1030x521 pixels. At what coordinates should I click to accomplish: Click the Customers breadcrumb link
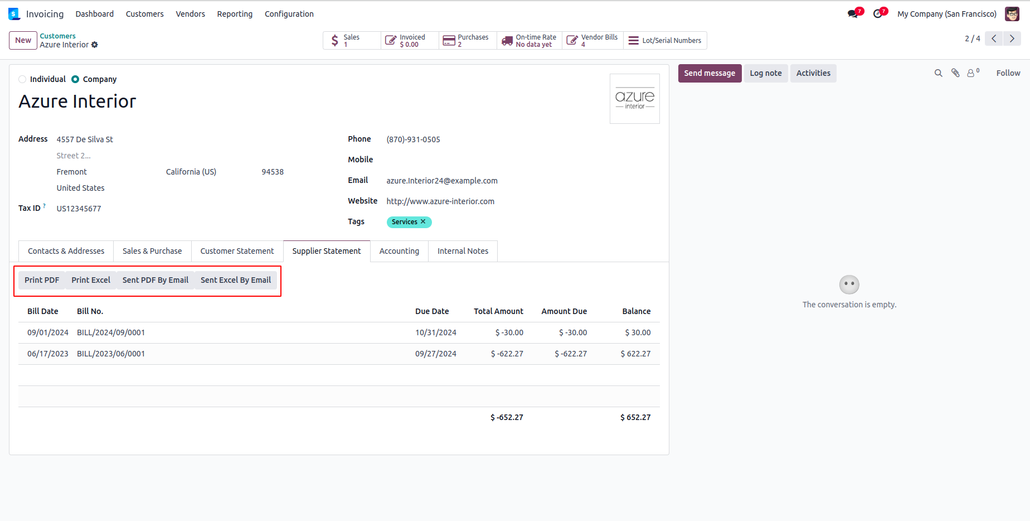tap(57, 36)
